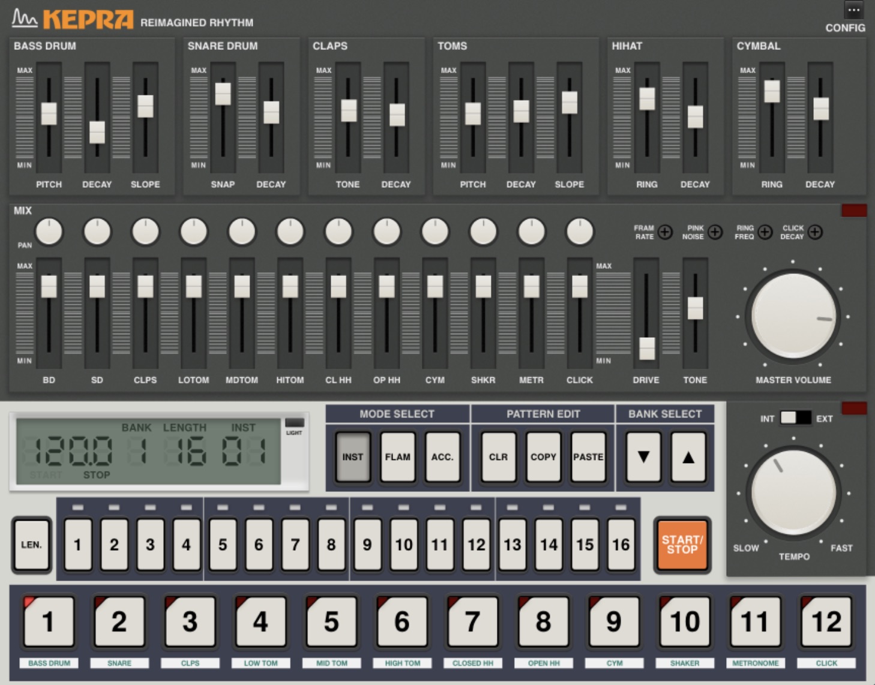The image size is (875, 685).
Task: Open the CONFIG menu button
Action: pos(853,10)
